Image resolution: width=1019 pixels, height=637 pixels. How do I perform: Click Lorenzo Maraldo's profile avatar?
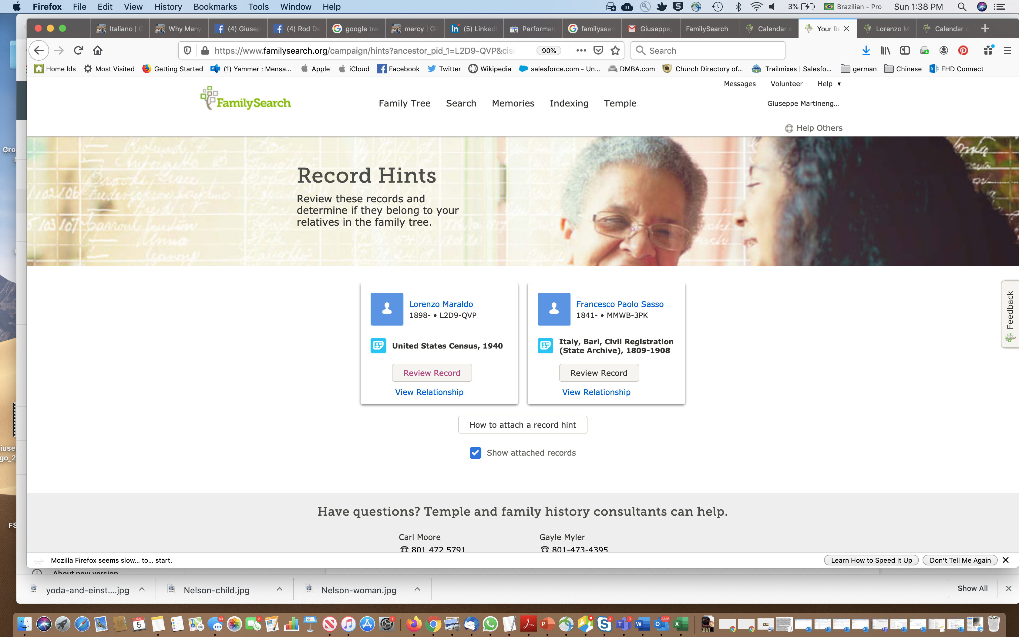pyautogui.click(x=387, y=309)
